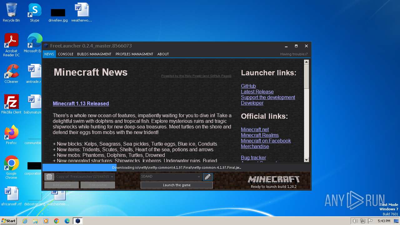400x225 pixels.
Task: Open Acrobat Reader DC shortcut
Action: 11,45
